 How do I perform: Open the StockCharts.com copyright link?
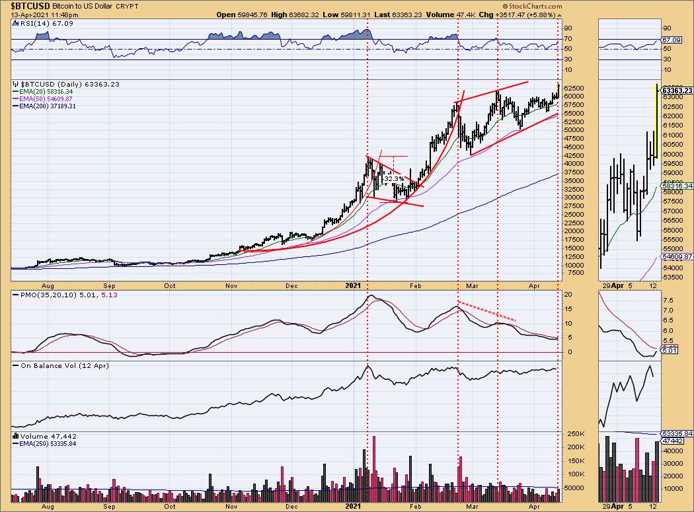[x=533, y=6]
